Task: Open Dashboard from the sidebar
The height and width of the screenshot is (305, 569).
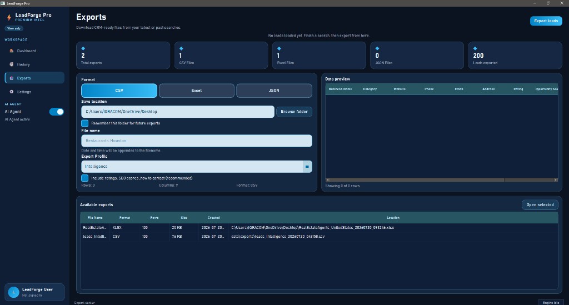Action: coord(34,51)
